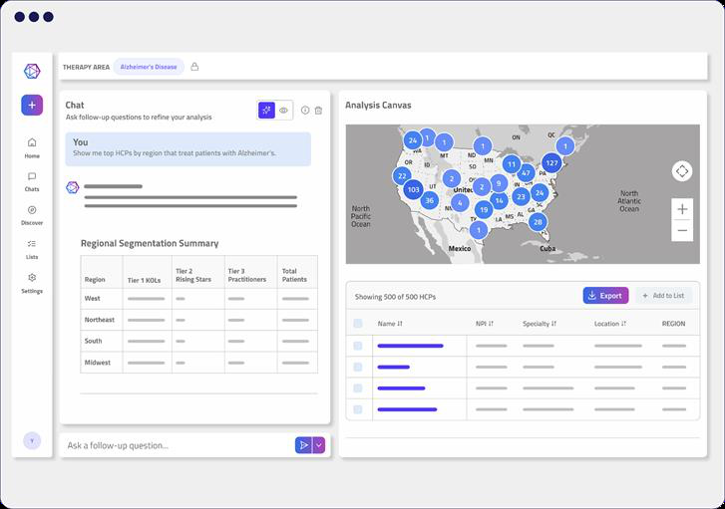Check the fourth HCP row checkbox
This screenshot has height=509, width=725.
pos(358,409)
